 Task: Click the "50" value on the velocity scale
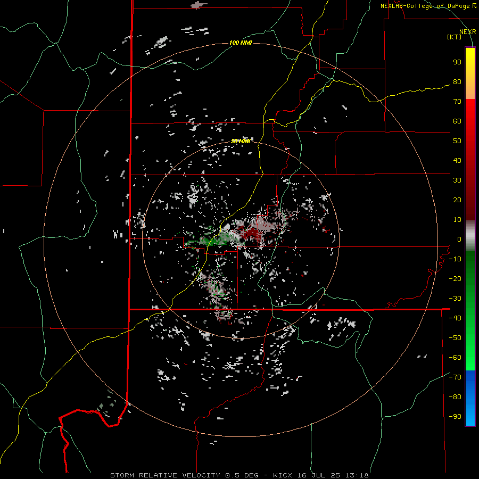point(457,141)
